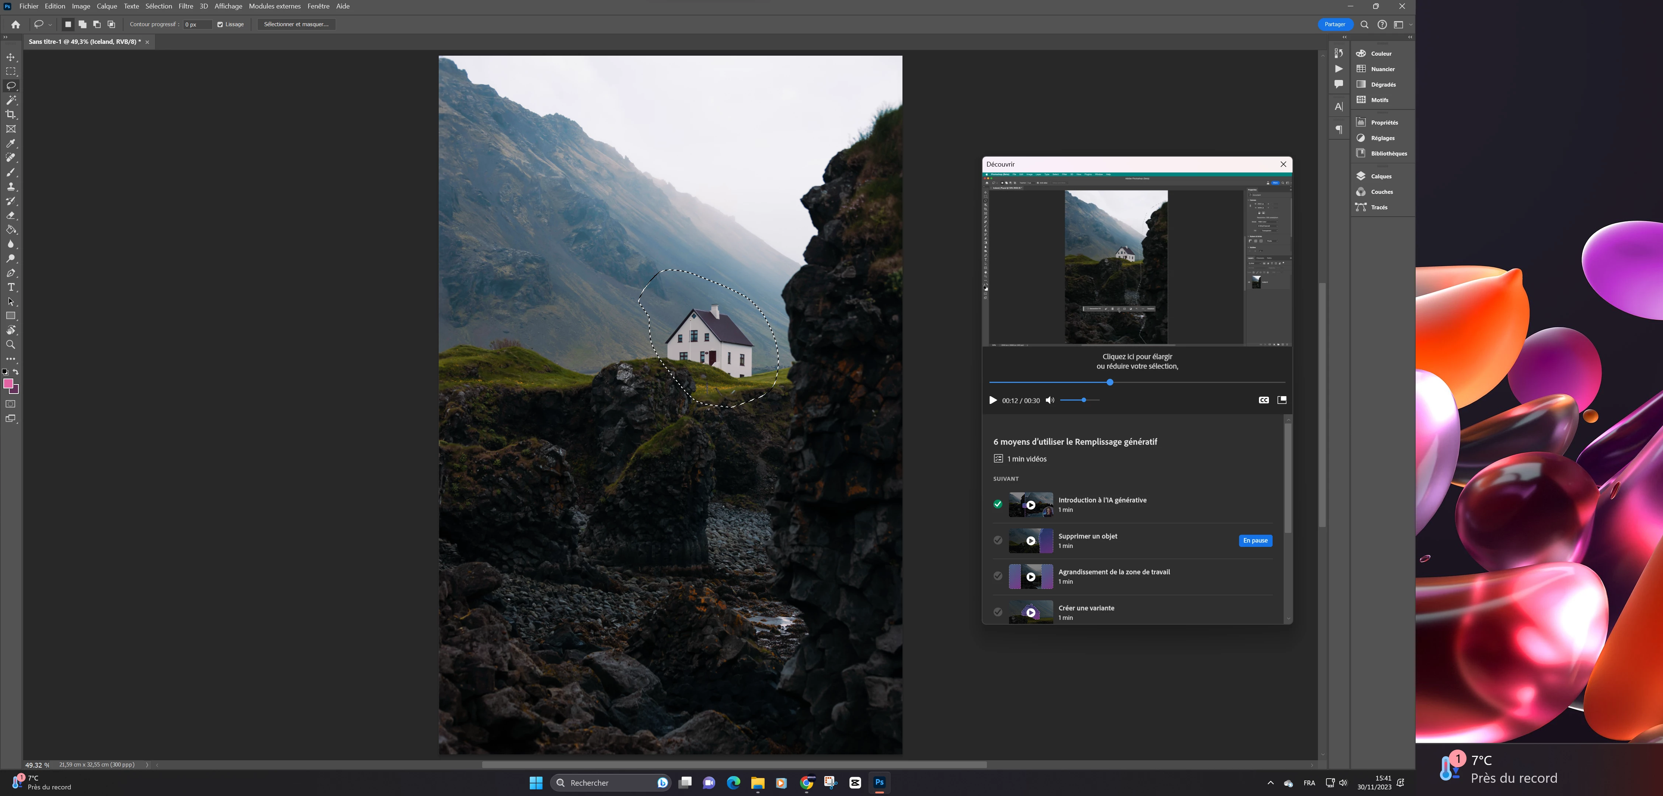Select the Magic Wand tool
This screenshot has height=796, width=1663.
(11, 100)
